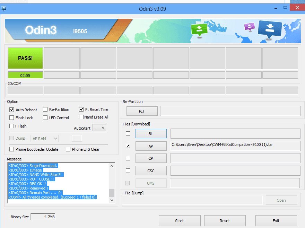The width and height of the screenshot is (305, 228).
Task: Click the first ID:COM port box
Action: (x=26, y=90)
